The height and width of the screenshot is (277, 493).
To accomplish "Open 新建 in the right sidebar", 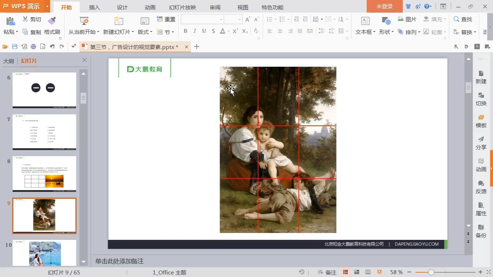I will point(481,78).
